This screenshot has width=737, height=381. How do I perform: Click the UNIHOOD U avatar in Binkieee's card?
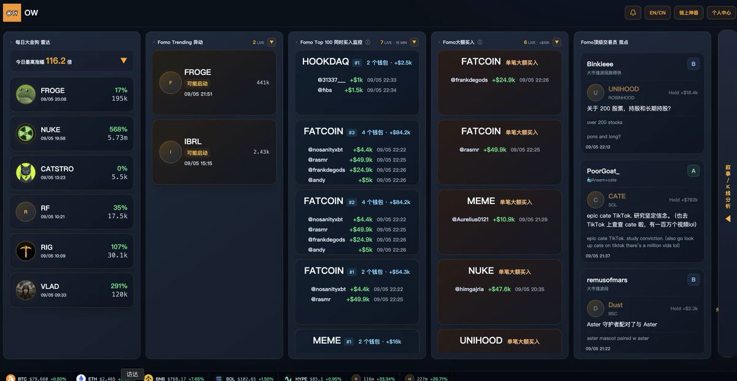(596, 93)
